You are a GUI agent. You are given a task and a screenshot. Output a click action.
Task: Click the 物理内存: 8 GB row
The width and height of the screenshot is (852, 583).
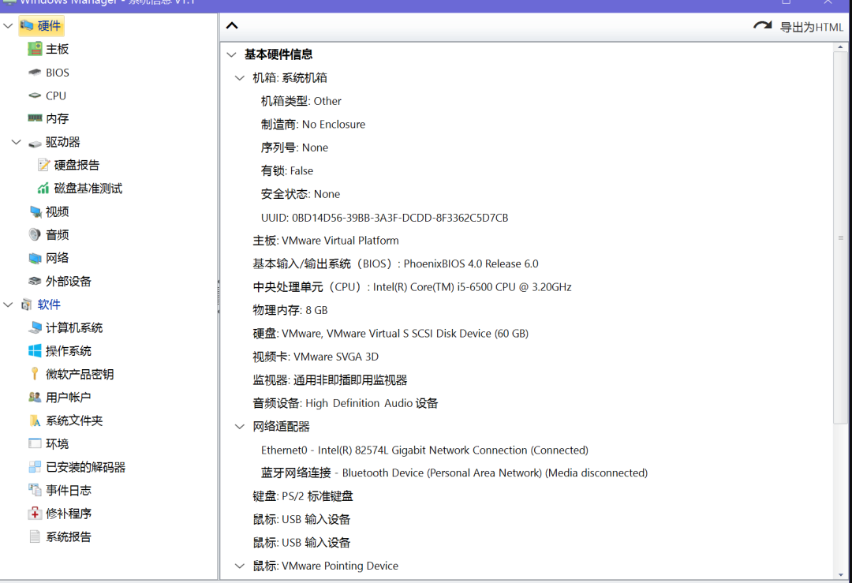click(290, 310)
